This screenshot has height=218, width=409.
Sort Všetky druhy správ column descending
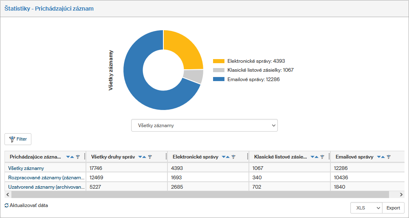tap(140, 157)
